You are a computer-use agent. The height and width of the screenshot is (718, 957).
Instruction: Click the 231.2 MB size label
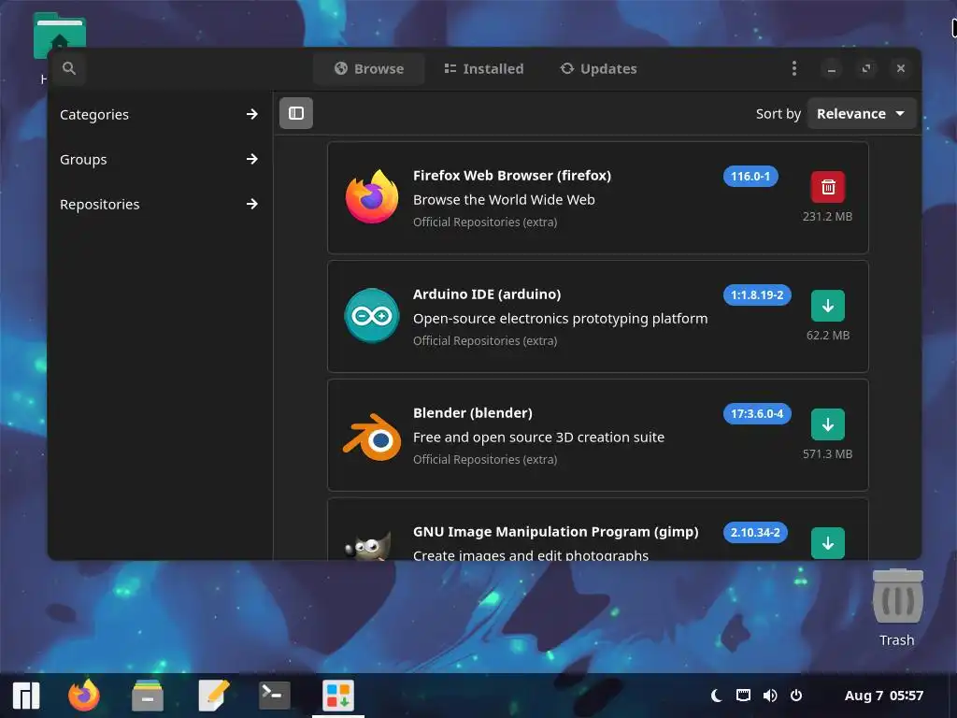click(x=828, y=217)
